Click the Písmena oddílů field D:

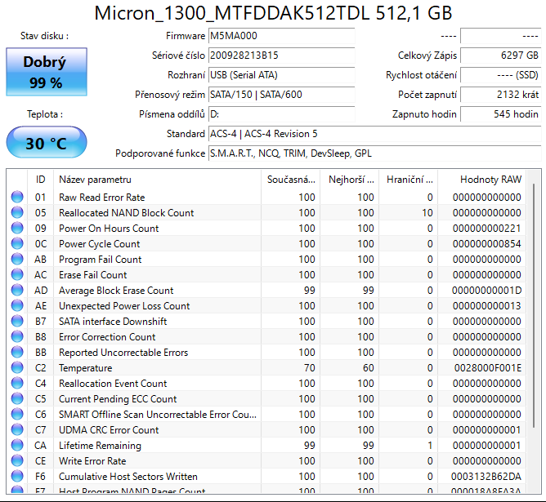(281, 114)
